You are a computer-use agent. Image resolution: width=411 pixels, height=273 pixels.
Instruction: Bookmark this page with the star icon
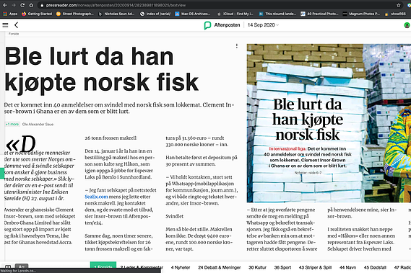pyautogui.click(x=399, y=5)
